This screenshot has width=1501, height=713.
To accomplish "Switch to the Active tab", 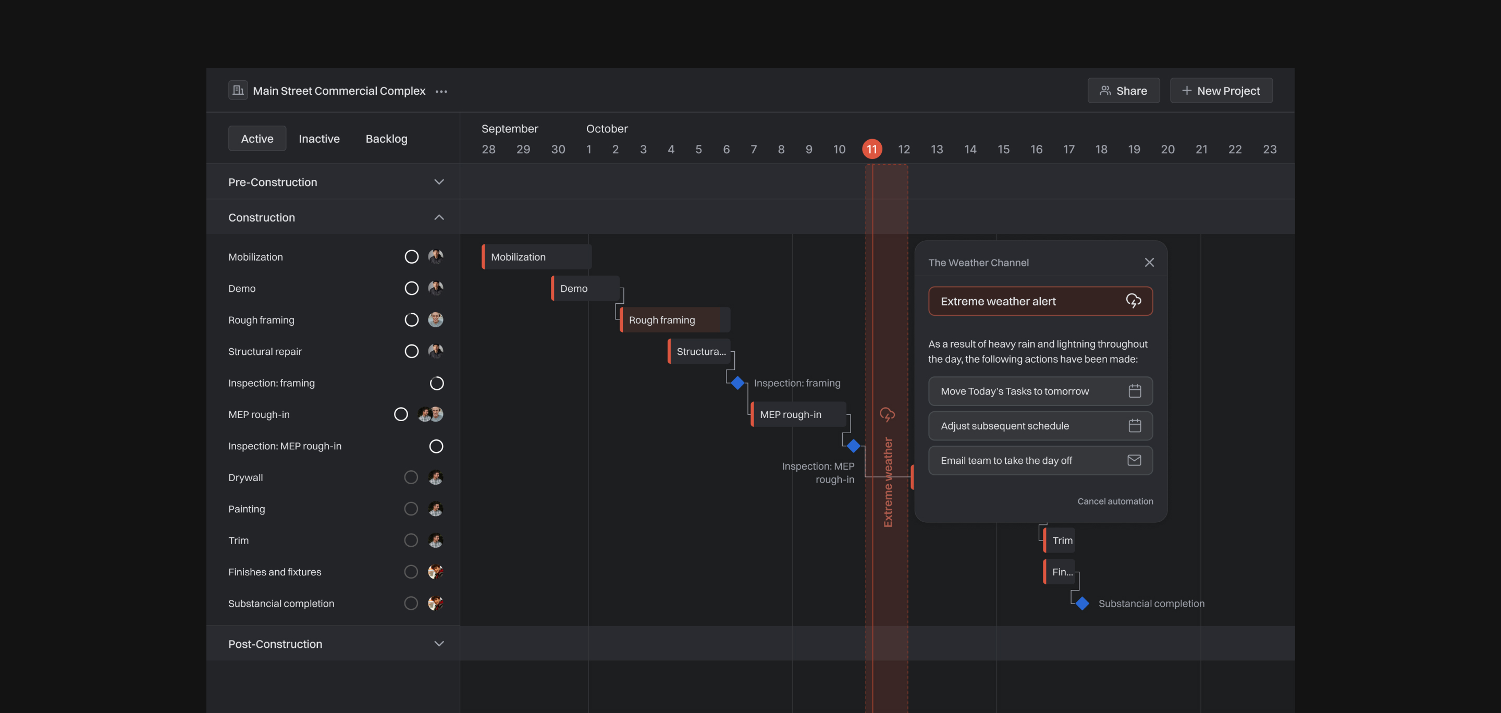I will tap(257, 138).
